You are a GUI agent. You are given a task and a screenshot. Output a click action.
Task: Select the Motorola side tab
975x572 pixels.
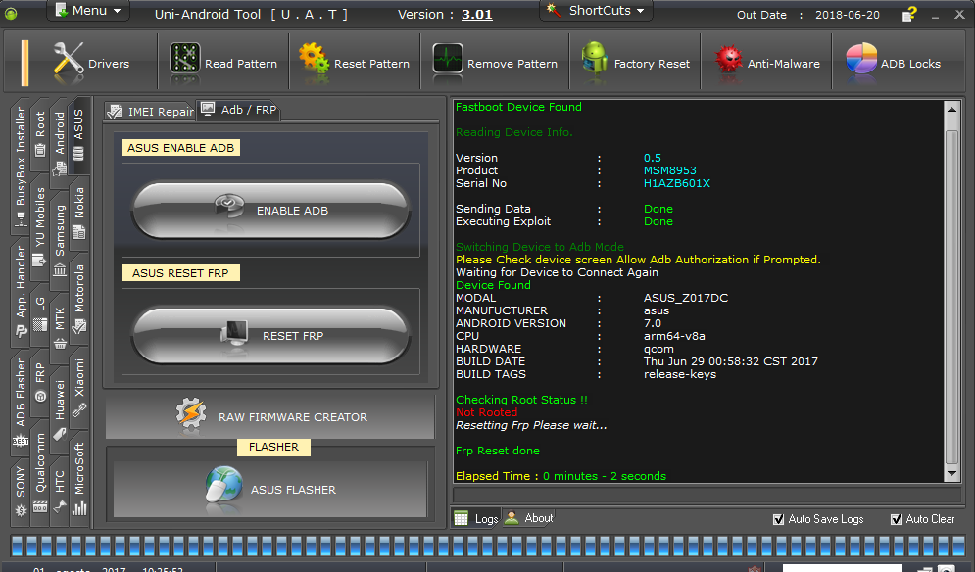point(79,299)
